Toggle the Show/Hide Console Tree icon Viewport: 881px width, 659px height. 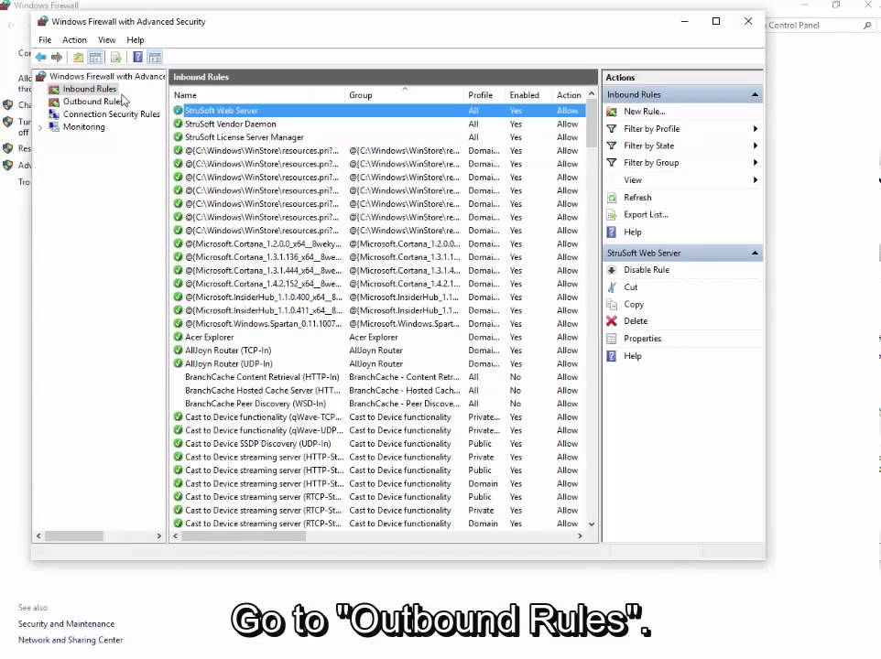(x=95, y=58)
